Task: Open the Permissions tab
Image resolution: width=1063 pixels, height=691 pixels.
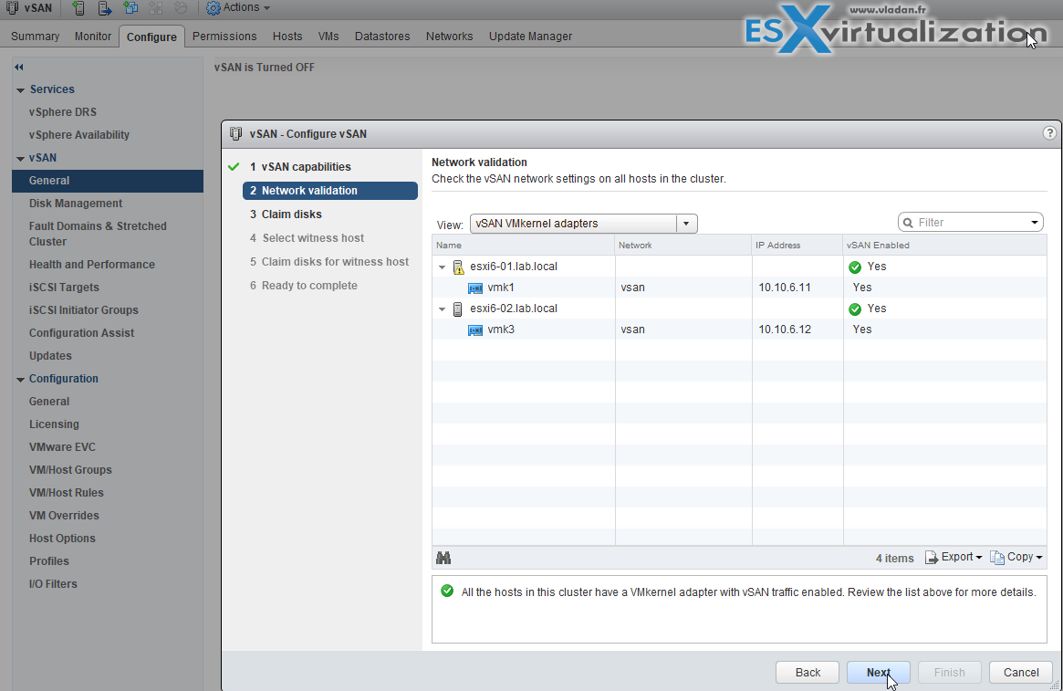Action: click(224, 36)
